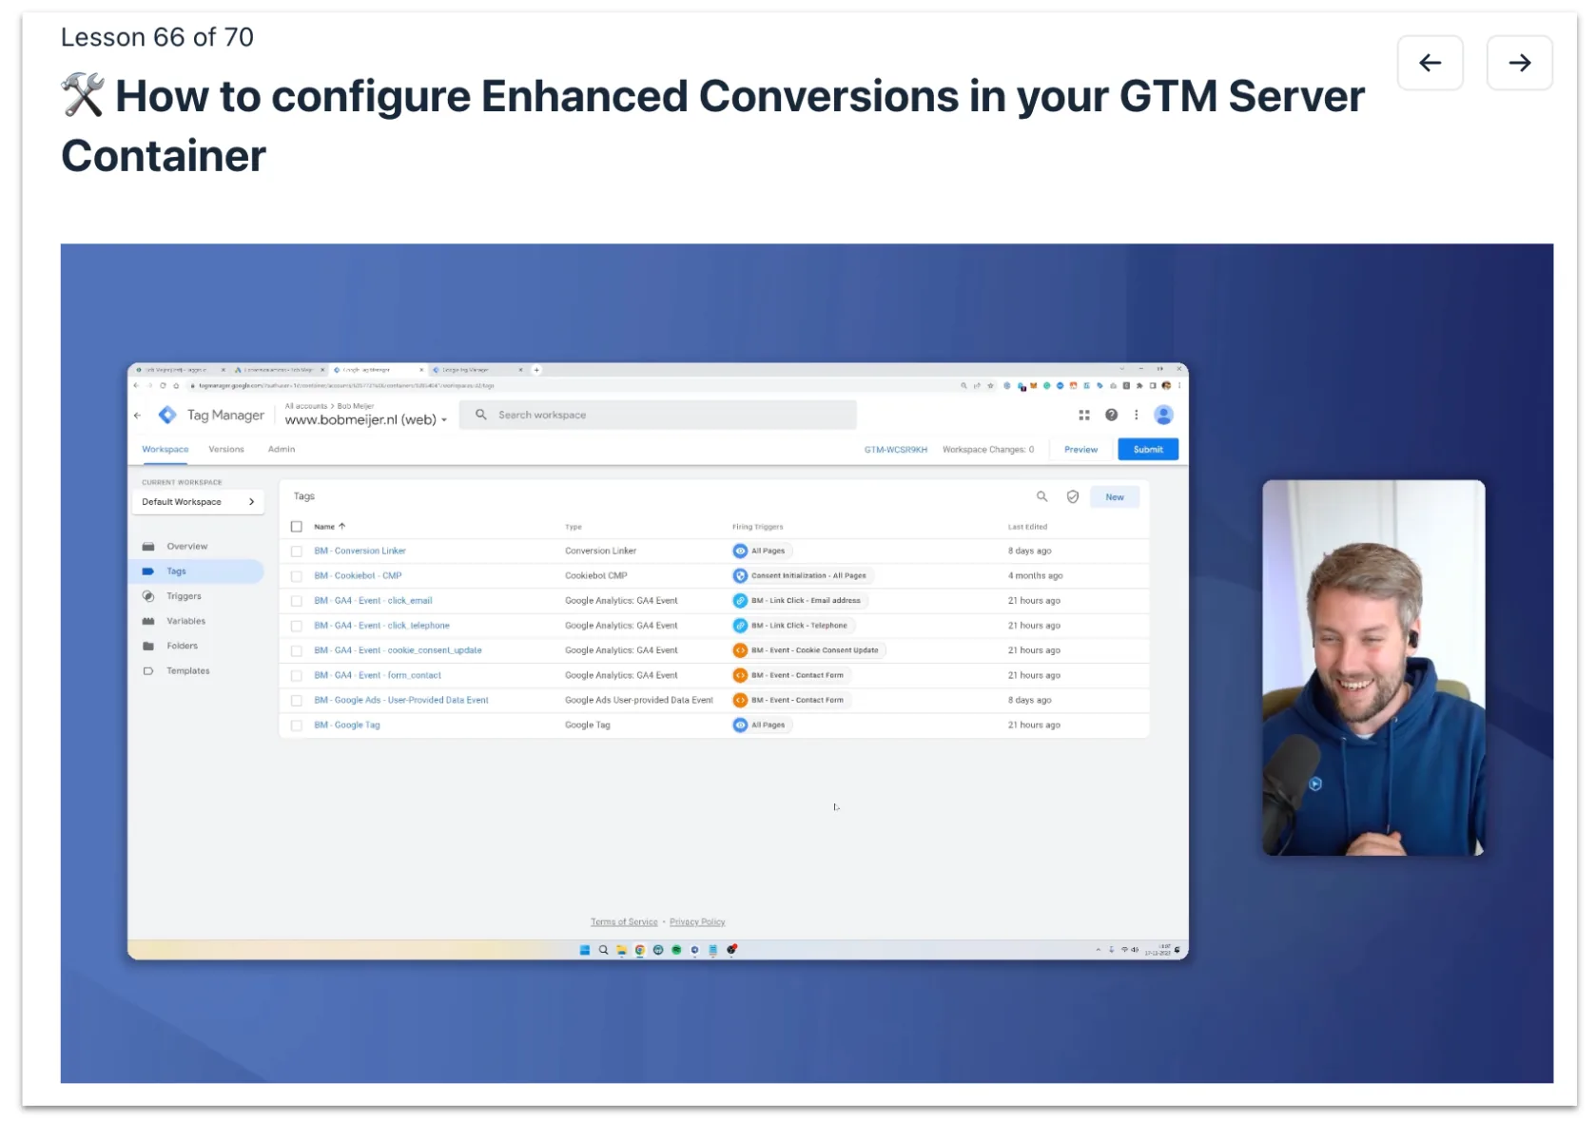Click the Google Ads User-provided Data Event type

pos(639,700)
